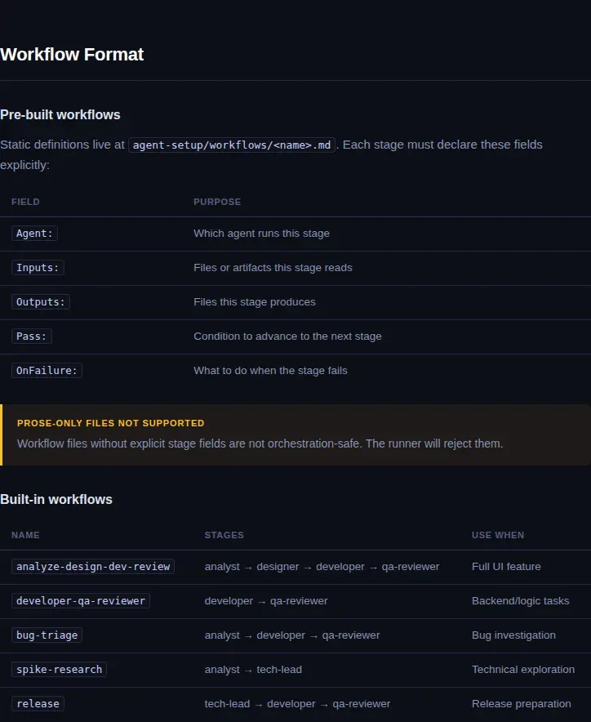Click stages 'analyst → designer → developer → qa-reviewer'
591x722 pixels.
click(322, 567)
